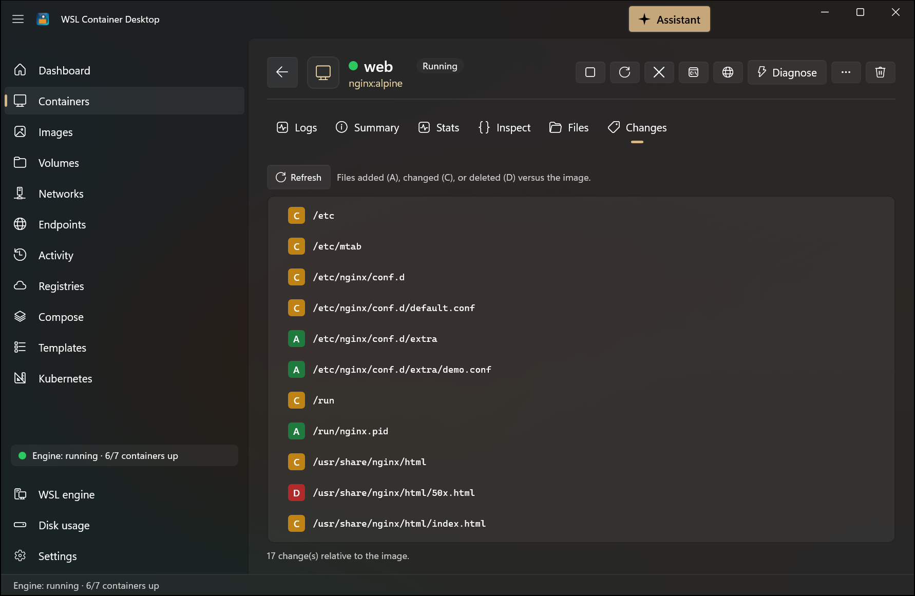915x596 pixels.
Task: Open the Compose section
Action: [x=124, y=317]
